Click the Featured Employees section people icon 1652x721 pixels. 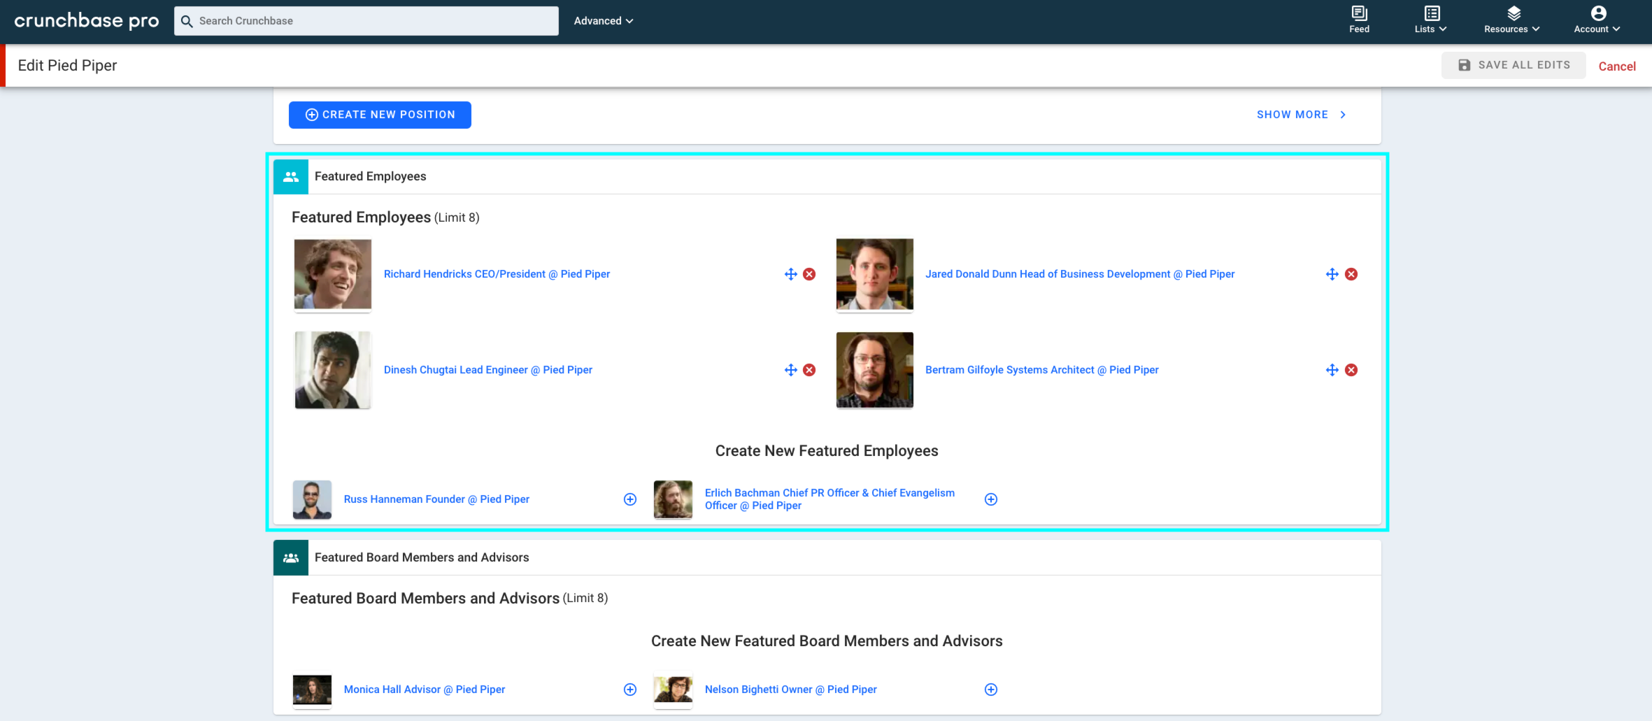(x=291, y=176)
